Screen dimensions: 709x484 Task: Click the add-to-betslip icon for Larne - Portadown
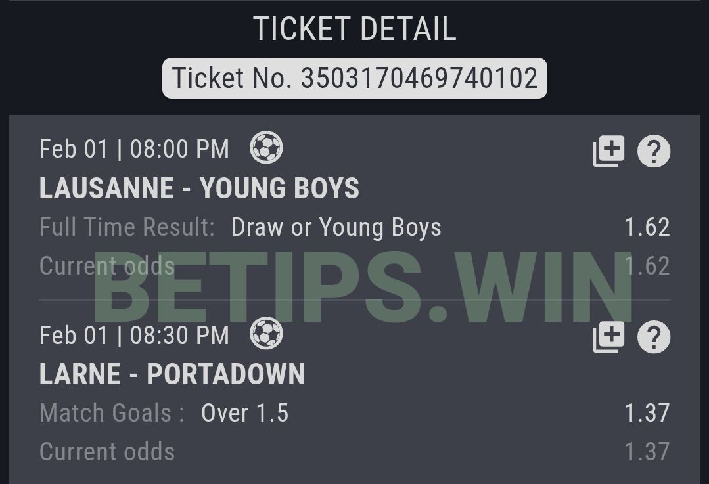tap(608, 337)
